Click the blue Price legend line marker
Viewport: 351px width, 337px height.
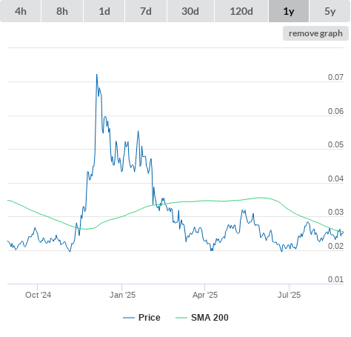pyautogui.click(x=129, y=318)
